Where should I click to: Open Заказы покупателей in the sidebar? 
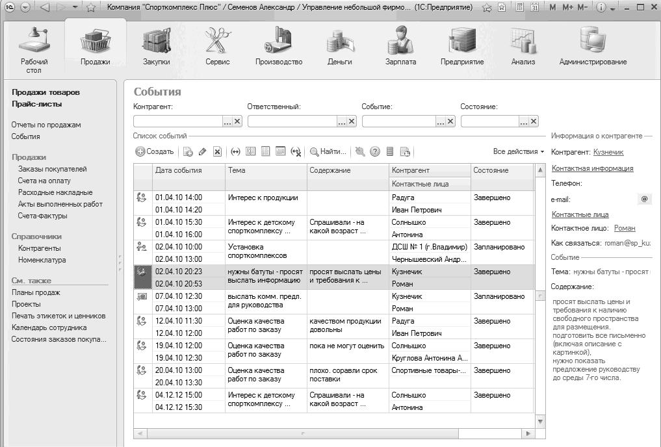pyautogui.click(x=52, y=169)
